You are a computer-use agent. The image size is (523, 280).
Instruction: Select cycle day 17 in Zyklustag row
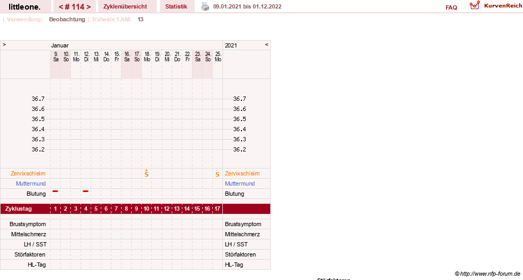click(217, 209)
